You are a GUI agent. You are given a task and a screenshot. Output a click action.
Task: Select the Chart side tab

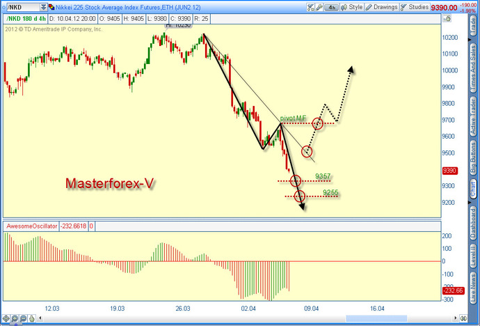click(473, 189)
